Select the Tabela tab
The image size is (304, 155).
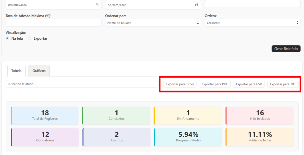tap(16, 71)
